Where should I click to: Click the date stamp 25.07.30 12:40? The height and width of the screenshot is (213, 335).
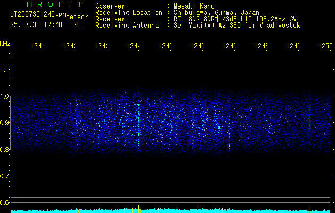(x=36, y=25)
